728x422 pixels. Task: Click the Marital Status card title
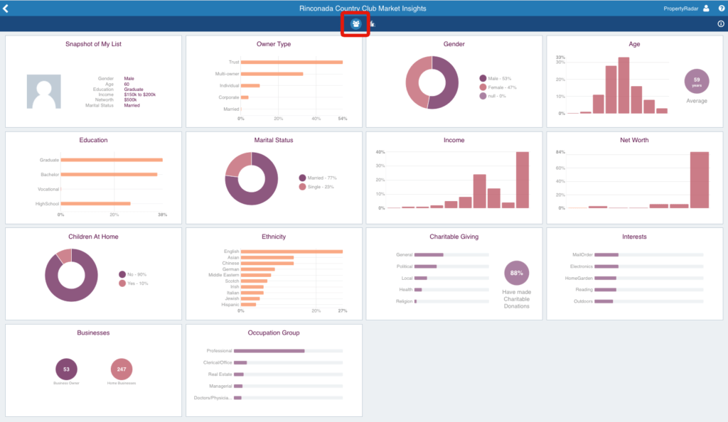point(274,140)
